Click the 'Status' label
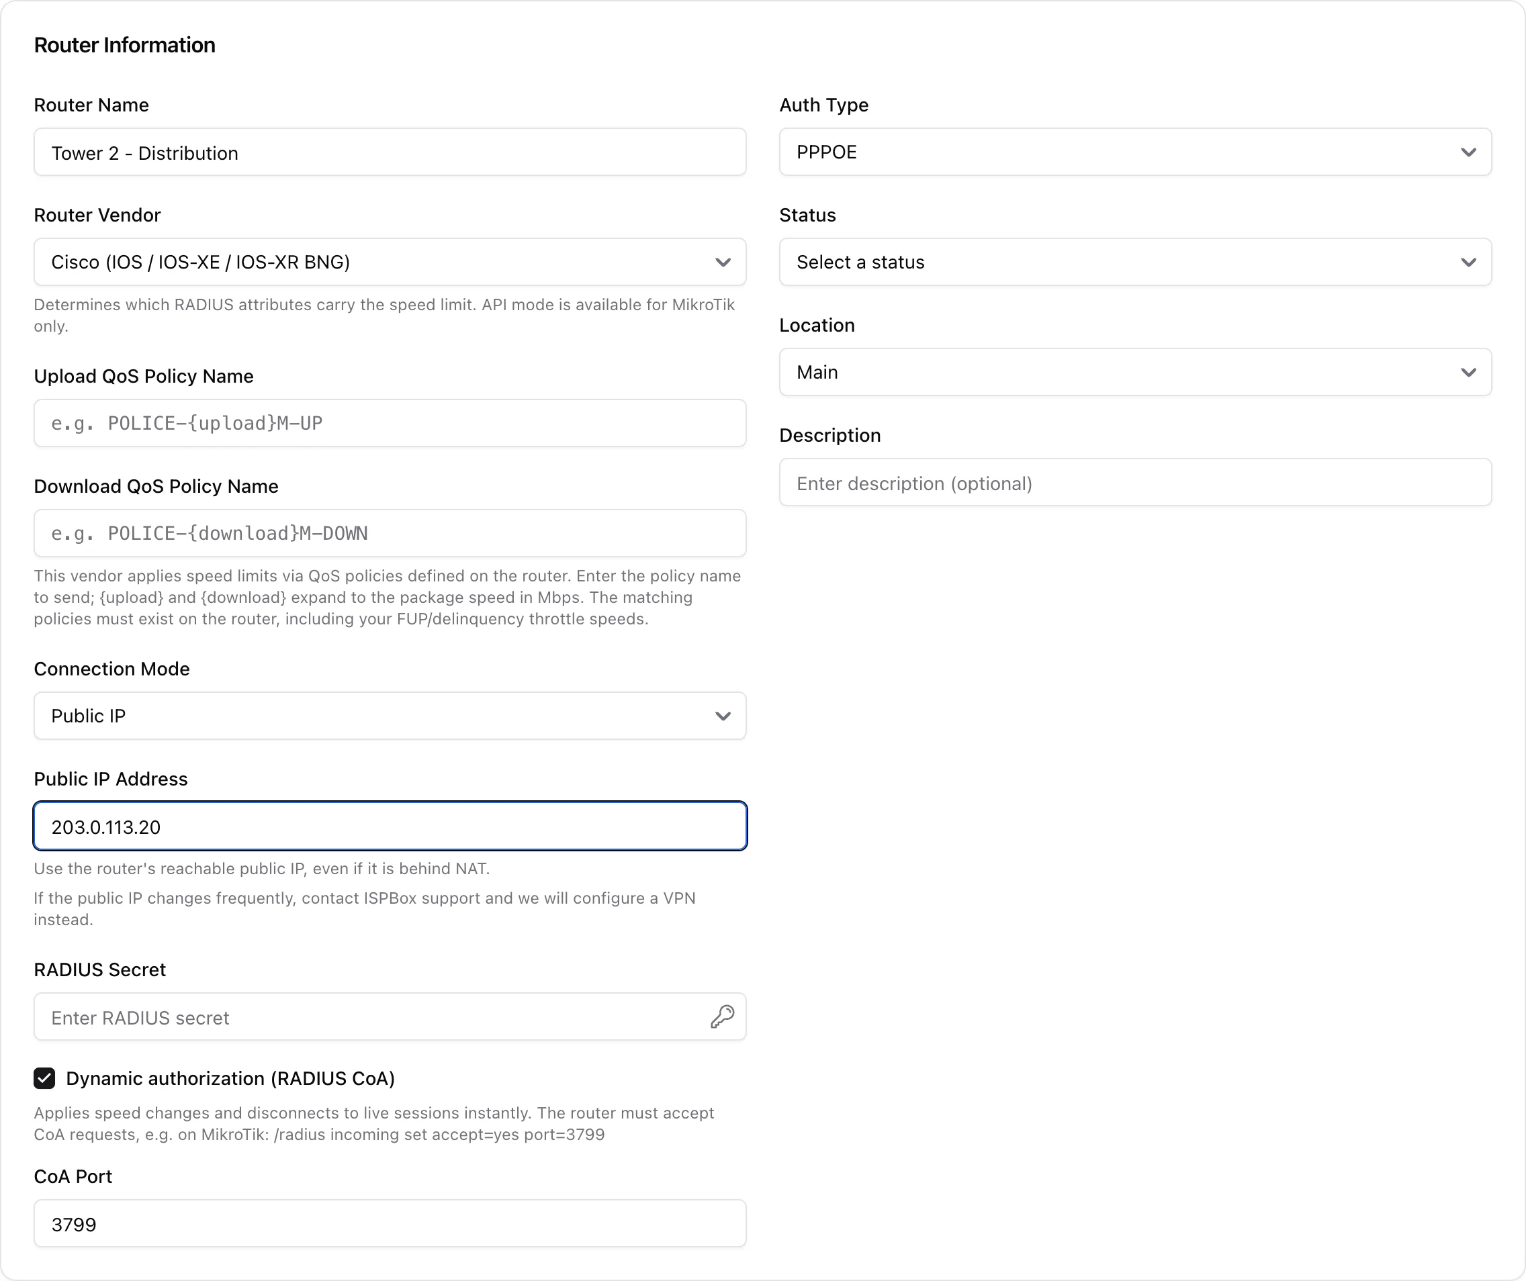Image resolution: width=1526 pixels, height=1281 pixels. pos(807,215)
